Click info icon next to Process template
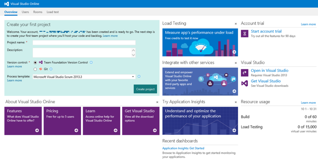Screen dimensions: 318x161 (139, 77)
